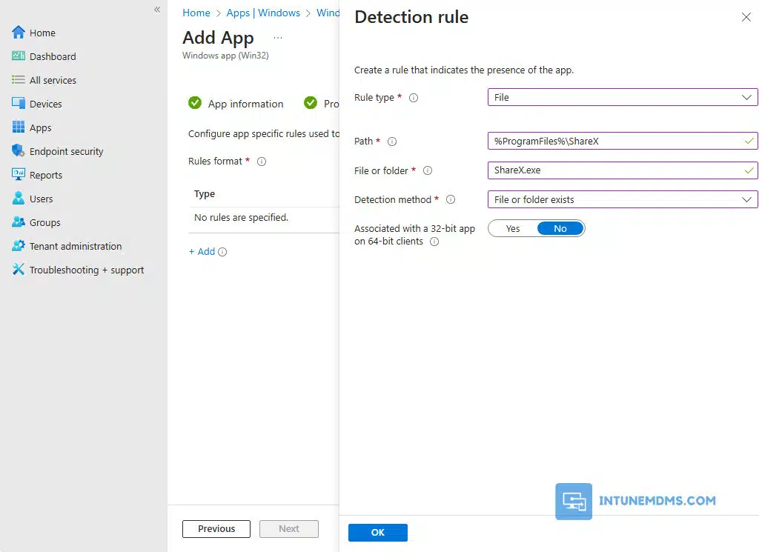Click info icon beside Detection method
The height and width of the screenshot is (552, 759).
[450, 199]
